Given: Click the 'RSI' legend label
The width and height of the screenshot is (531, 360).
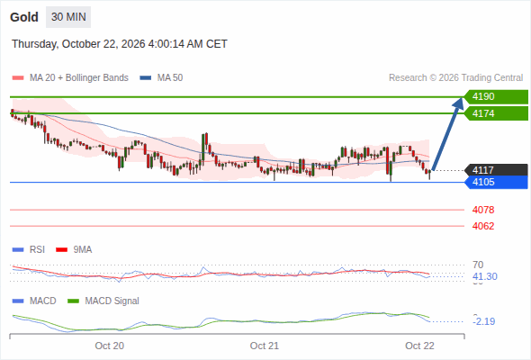Looking at the screenshot, I should 37,250.
